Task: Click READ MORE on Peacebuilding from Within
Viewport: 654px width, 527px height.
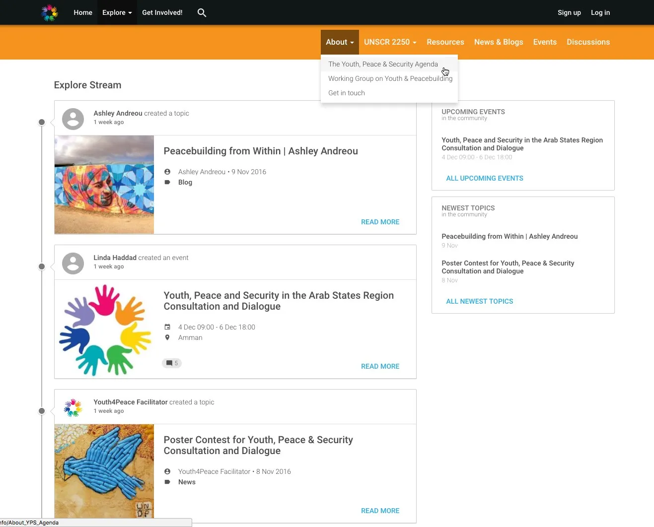Action: [380, 222]
